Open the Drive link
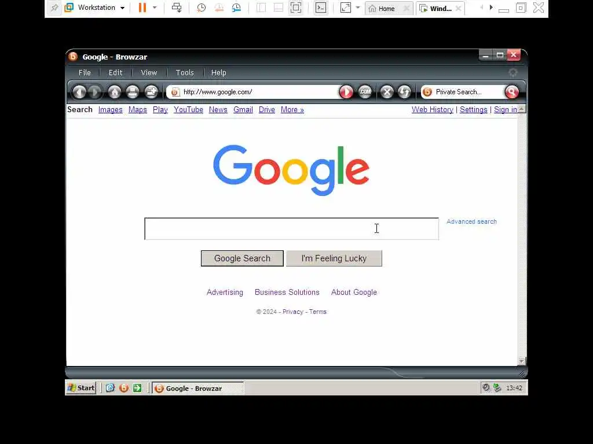This screenshot has height=444, width=593. pyautogui.click(x=266, y=109)
